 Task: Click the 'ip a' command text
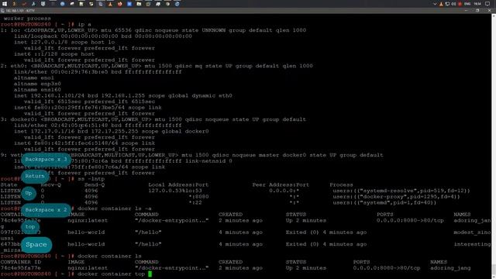point(84,24)
